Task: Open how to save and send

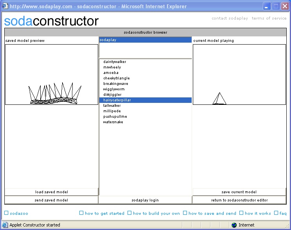Action: click(210, 213)
